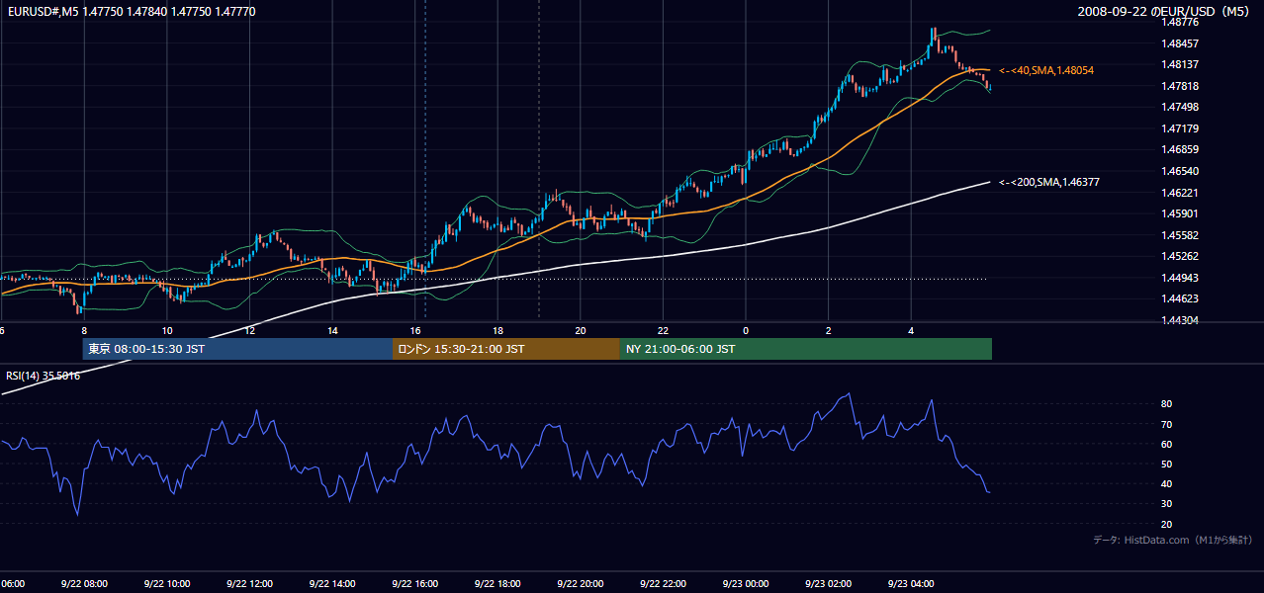Click the 9/22 14:00 date label

332,584
